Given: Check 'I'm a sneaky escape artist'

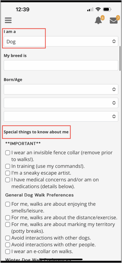Looking at the screenshot, I should coord(7,173).
